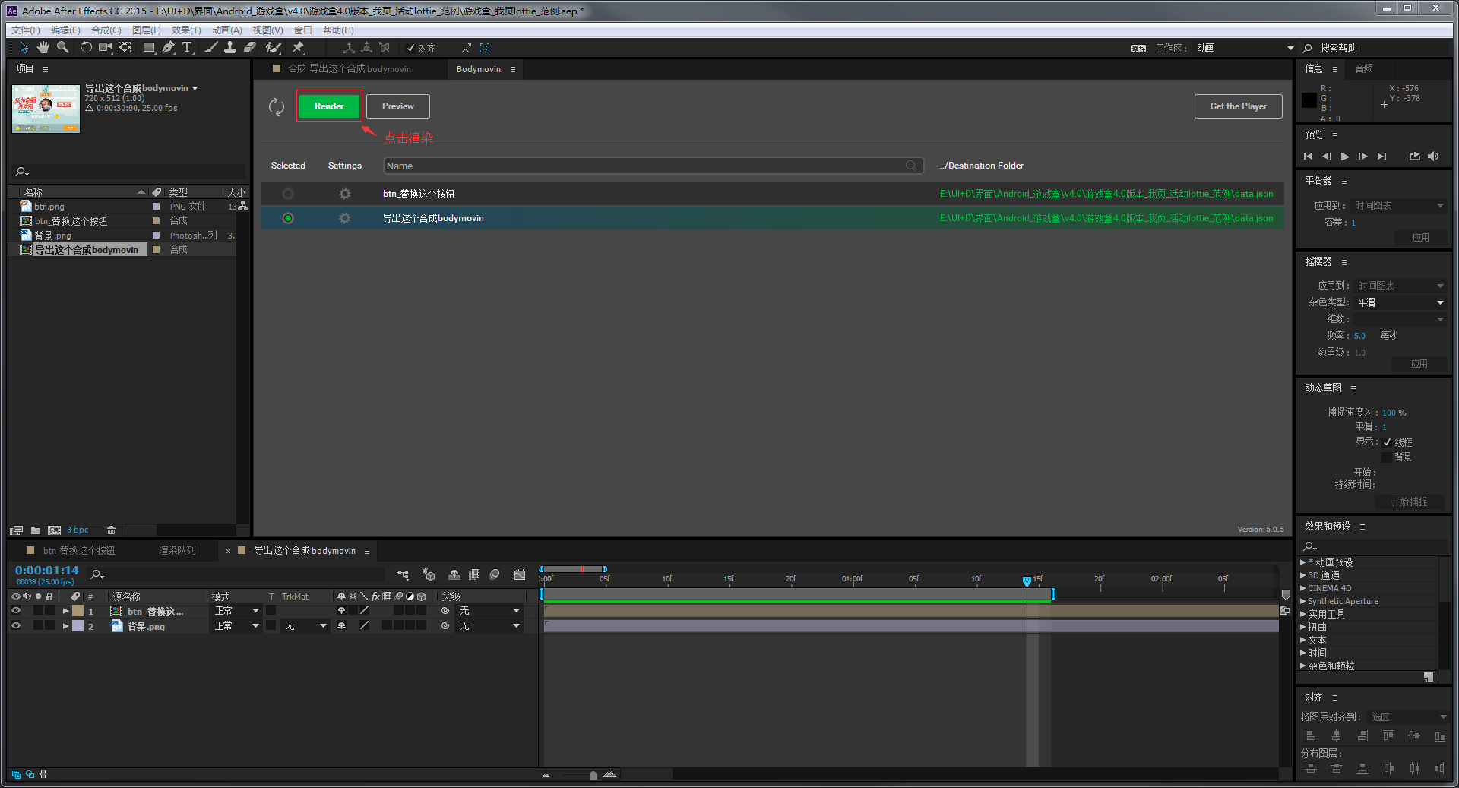The height and width of the screenshot is (788, 1459).
Task: Toggle Draft 3D icon in timeline
Action: click(429, 575)
